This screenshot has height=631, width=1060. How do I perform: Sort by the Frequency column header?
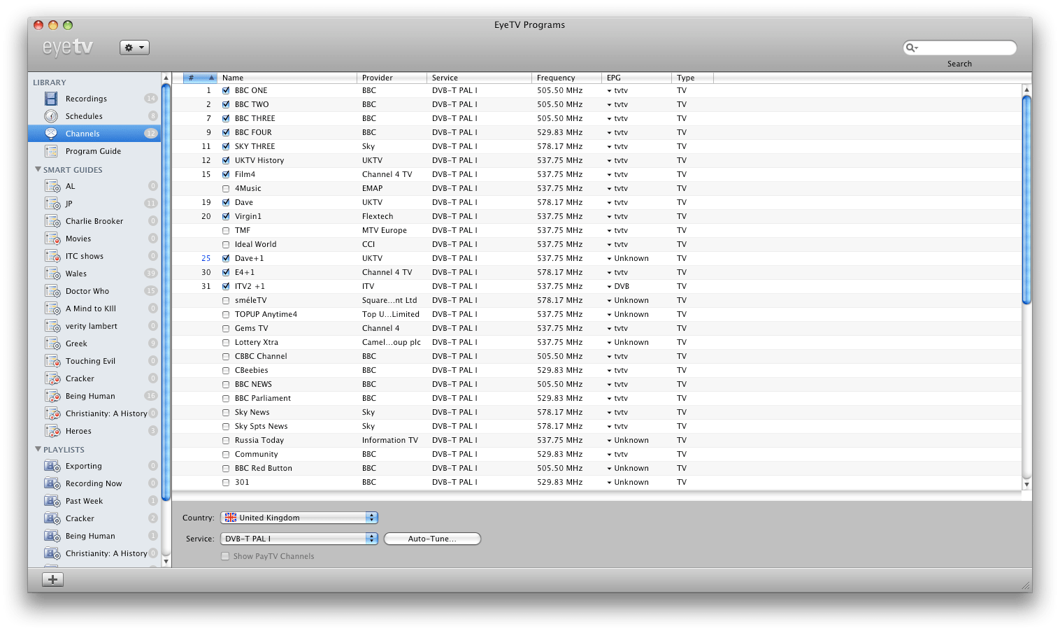pos(566,78)
